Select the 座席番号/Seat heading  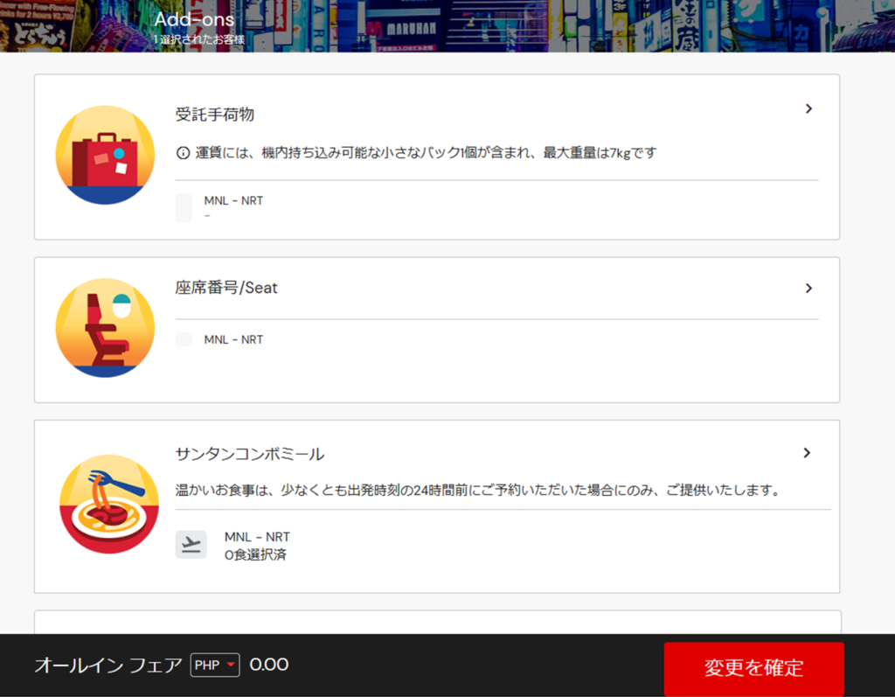coord(226,288)
